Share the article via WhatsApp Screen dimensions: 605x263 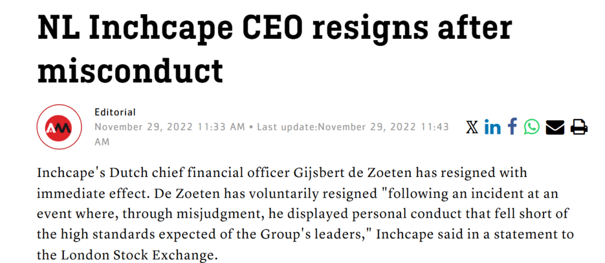point(532,127)
